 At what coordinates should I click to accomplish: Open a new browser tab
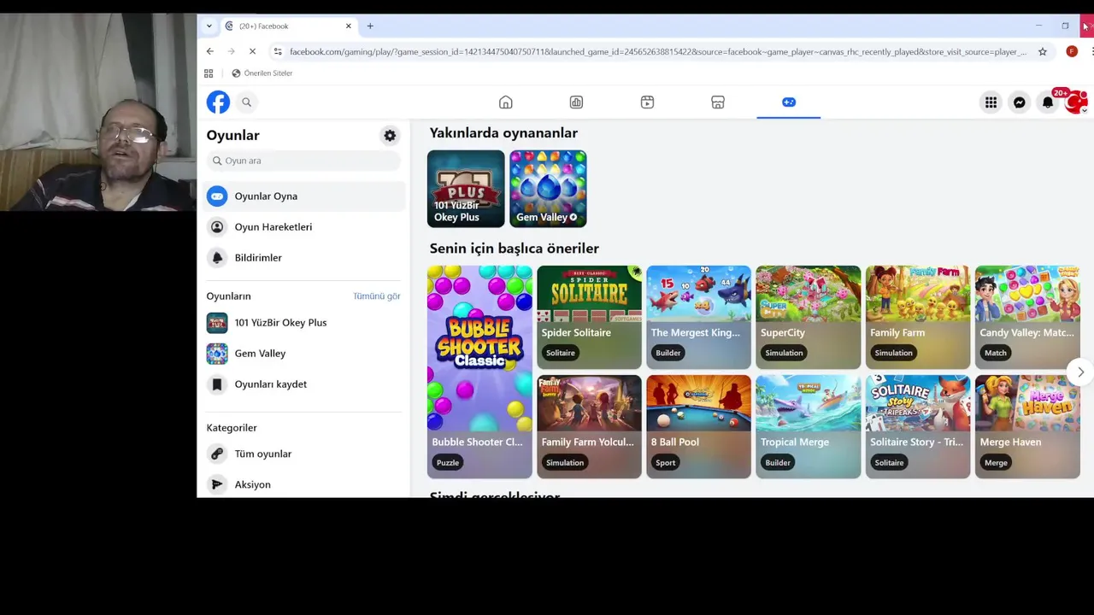click(x=370, y=26)
